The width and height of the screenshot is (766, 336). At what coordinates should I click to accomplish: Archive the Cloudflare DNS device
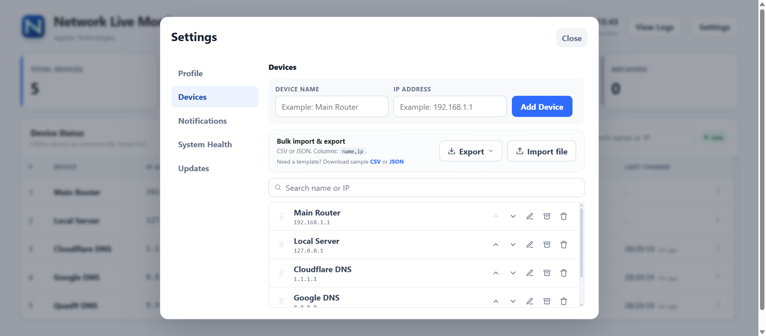[x=547, y=273]
